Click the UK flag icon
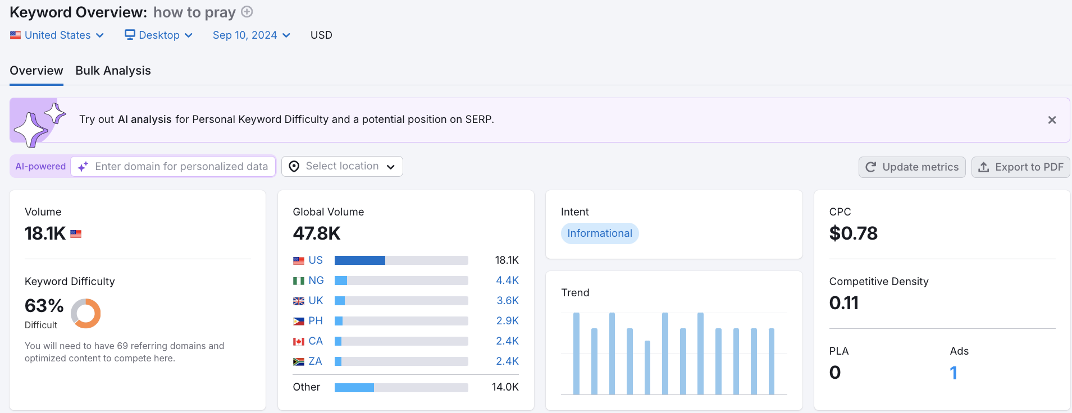 click(299, 301)
